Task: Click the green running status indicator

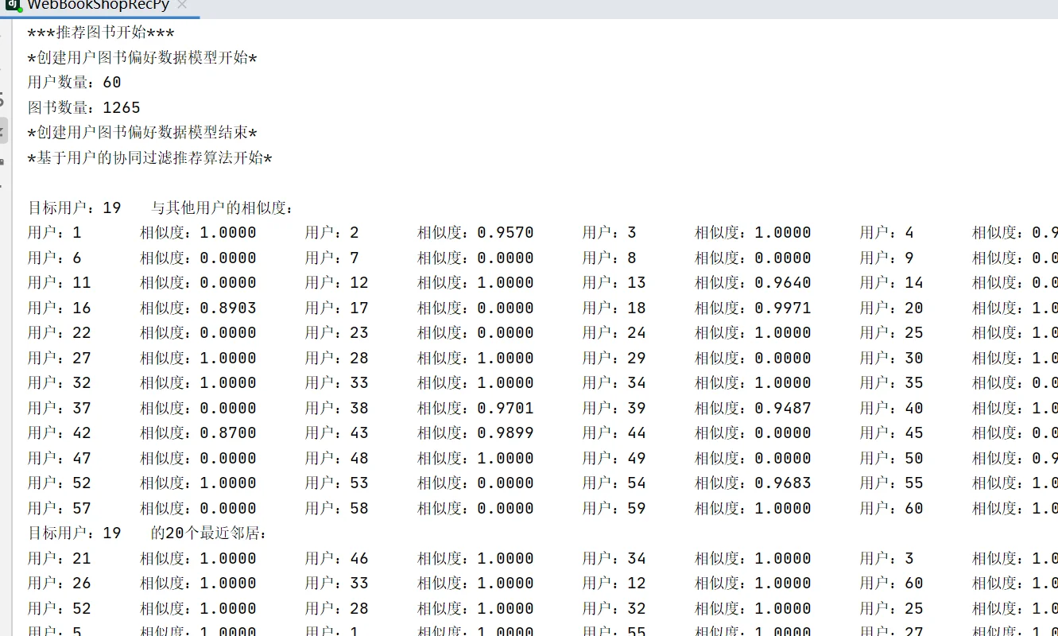Action: [x=21, y=10]
